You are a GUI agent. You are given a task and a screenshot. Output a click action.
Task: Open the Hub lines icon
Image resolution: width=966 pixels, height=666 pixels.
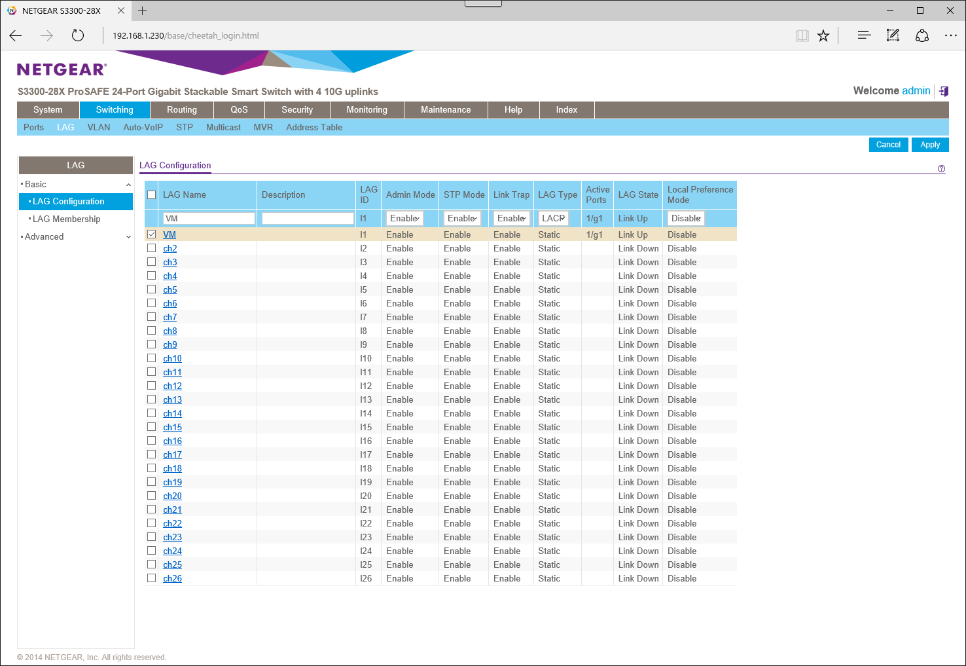[x=864, y=35]
